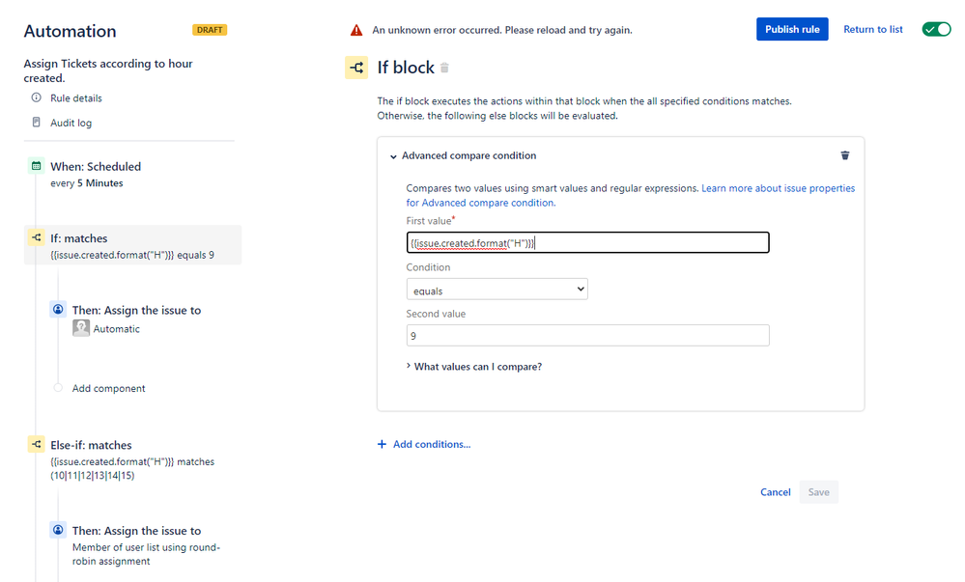Click the Assign issue user icon under If
965x582 pixels.
pos(58,310)
